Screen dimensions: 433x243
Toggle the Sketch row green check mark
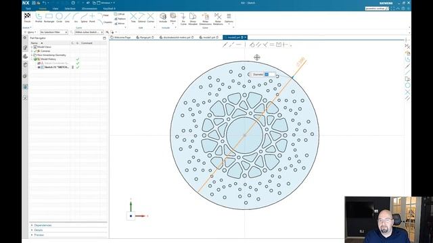coord(78,67)
